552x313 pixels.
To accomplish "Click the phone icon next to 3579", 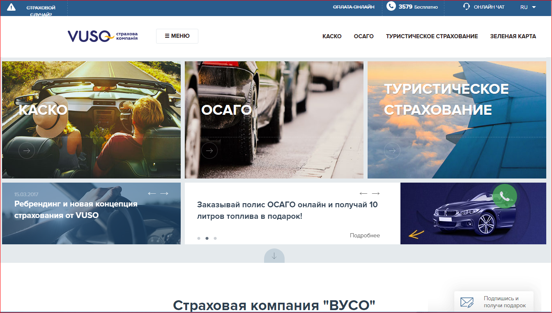I will 391,6.
